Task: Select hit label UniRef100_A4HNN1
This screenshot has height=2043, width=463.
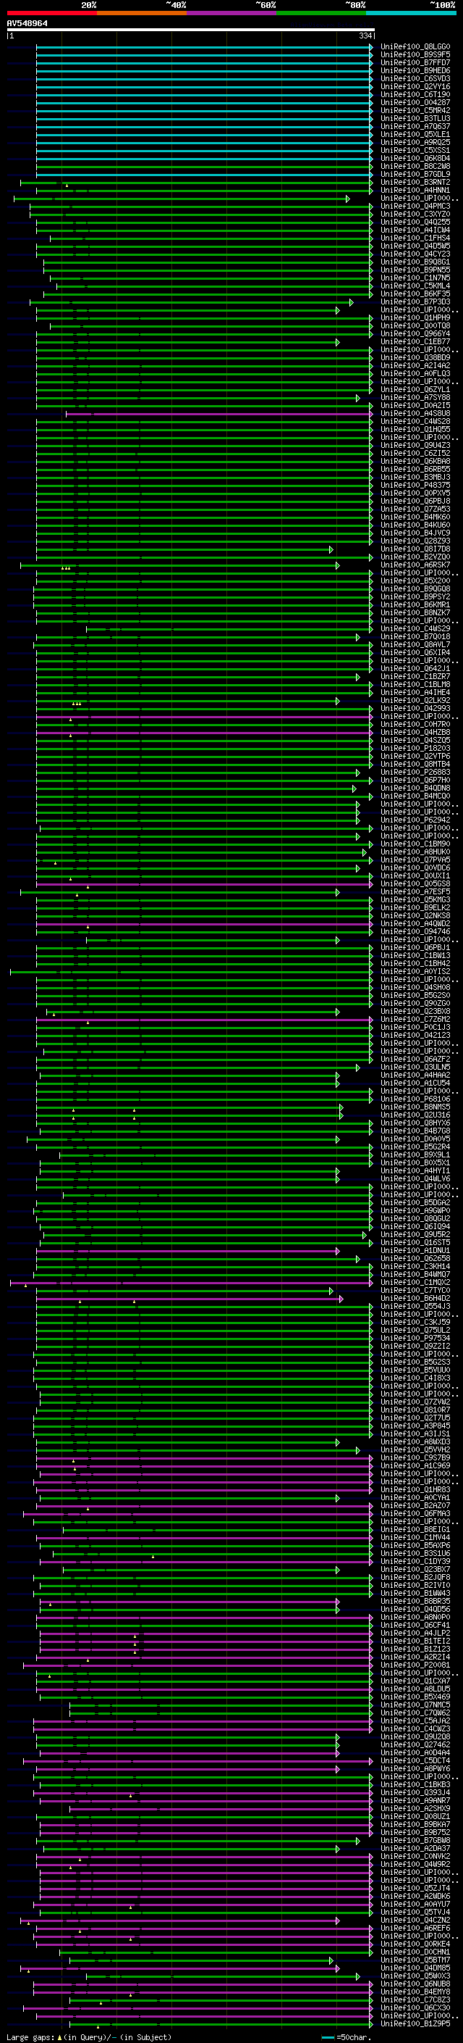Action: point(415,191)
